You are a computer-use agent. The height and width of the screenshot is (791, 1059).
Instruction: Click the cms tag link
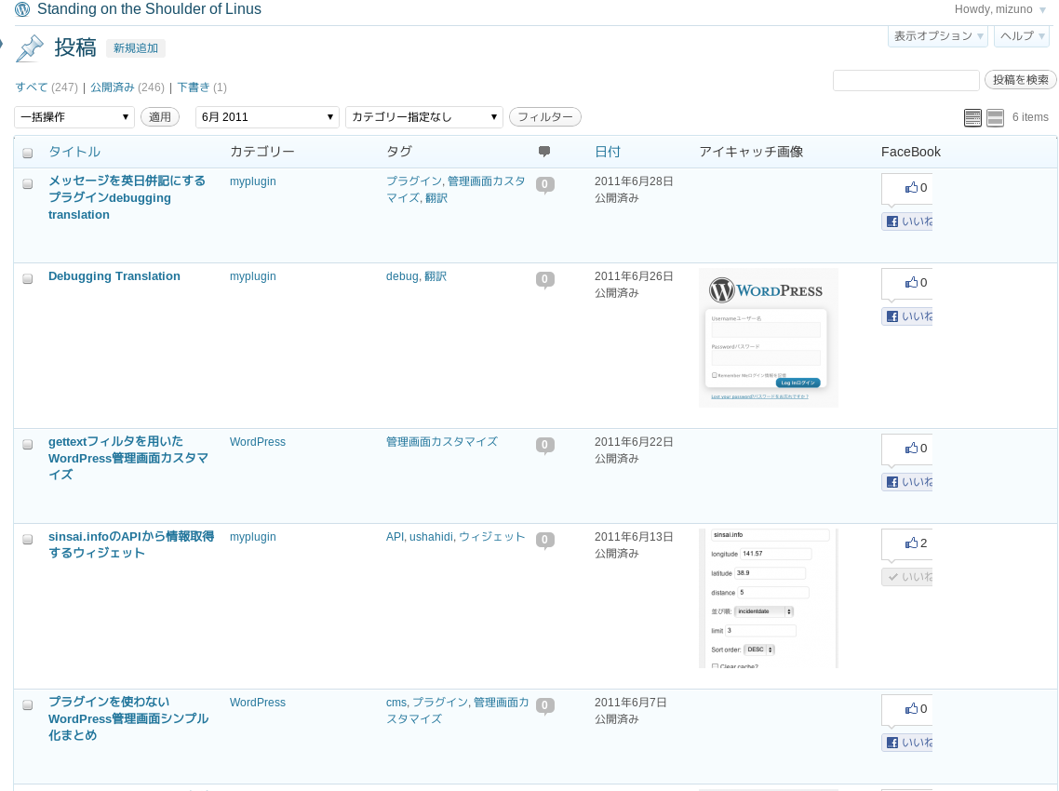tap(396, 703)
